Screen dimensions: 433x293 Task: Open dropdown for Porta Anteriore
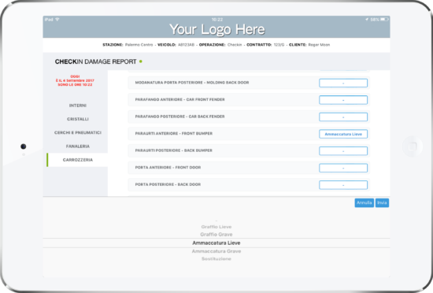[343, 168]
